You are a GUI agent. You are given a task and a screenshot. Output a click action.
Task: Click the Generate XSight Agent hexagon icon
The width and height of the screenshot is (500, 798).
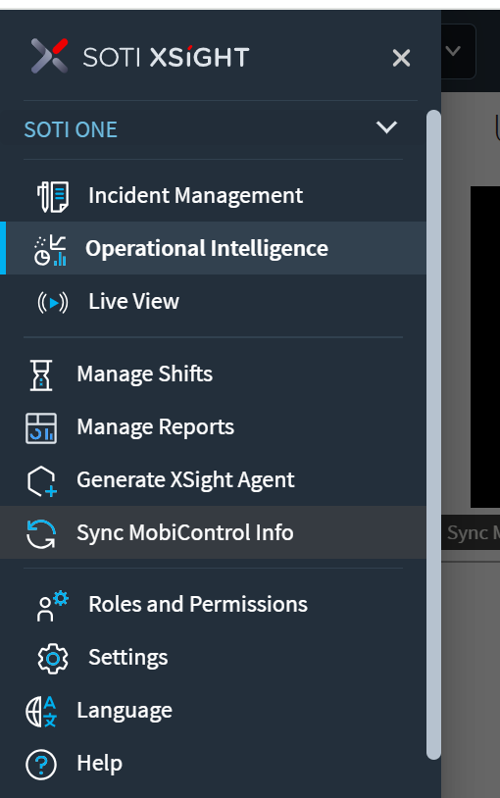coord(41,481)
